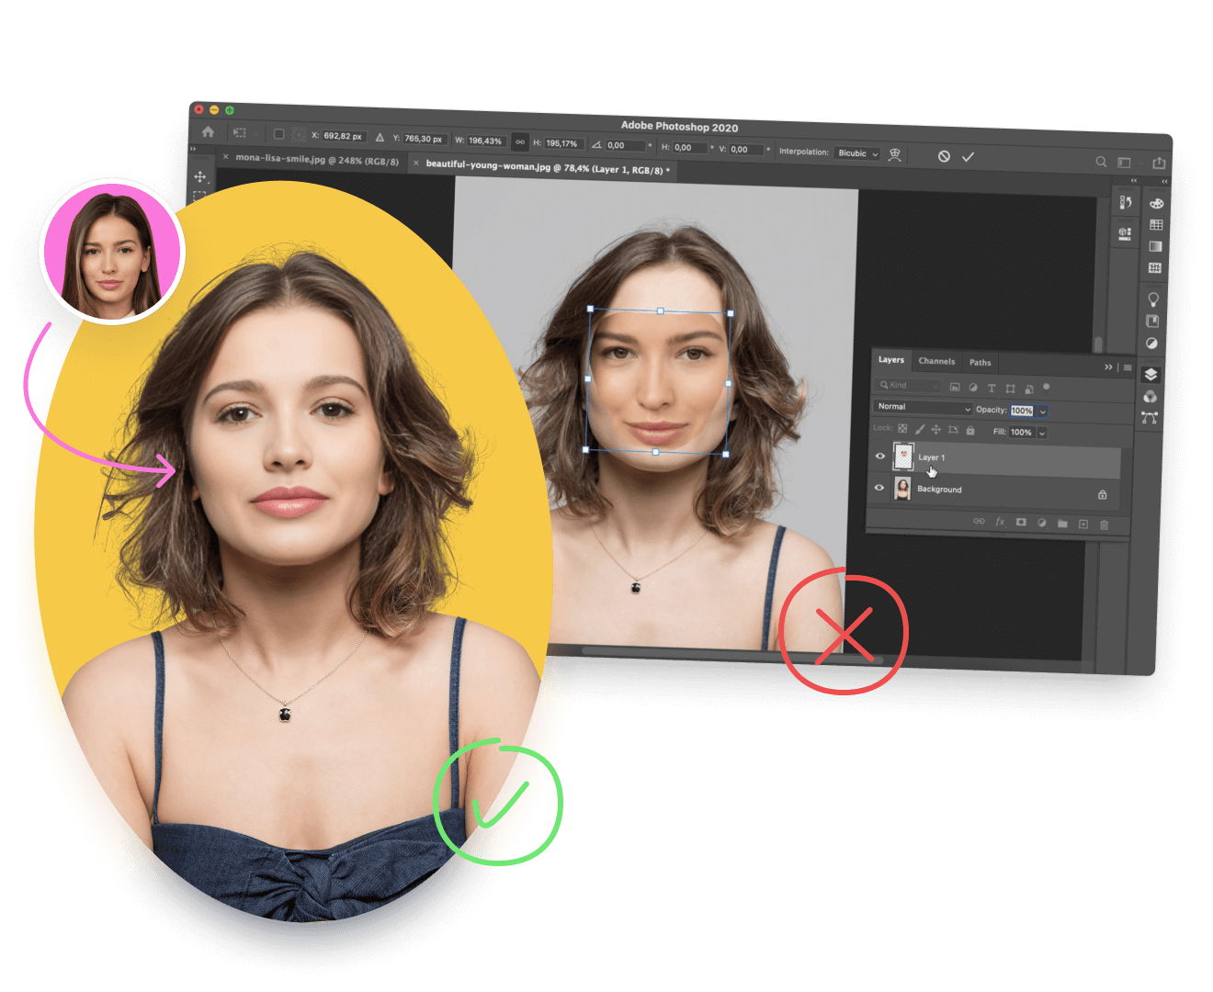Open the Color panel palette icon

point(1156,203)
